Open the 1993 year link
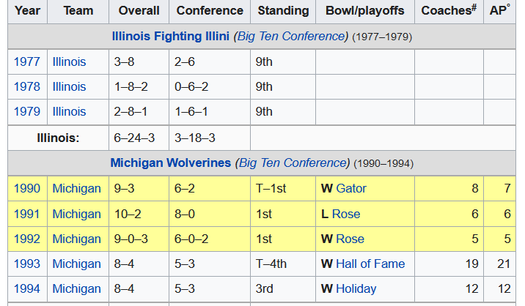Image resolution: width=525 pixels, height=306 pixels. coord(26,264)
